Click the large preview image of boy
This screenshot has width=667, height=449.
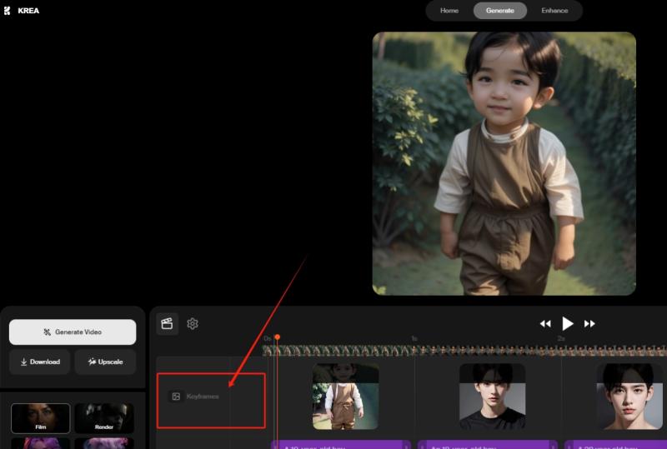tap(504, 163)
